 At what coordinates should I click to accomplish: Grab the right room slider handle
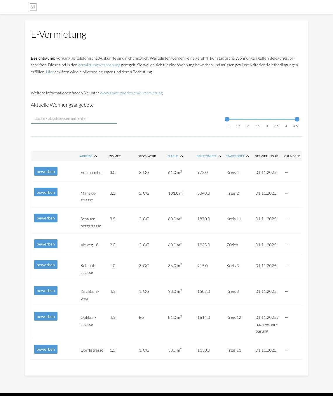(x=297, y=119)
